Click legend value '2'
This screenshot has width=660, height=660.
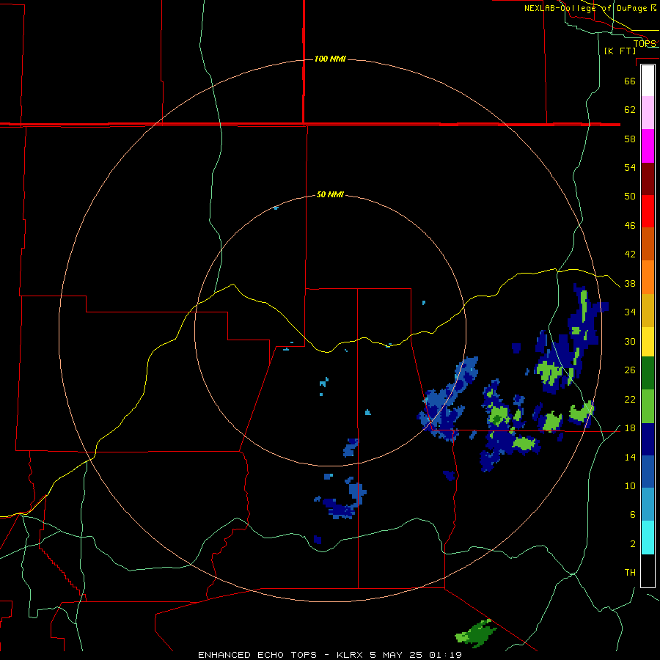click(x=632, y=544)
